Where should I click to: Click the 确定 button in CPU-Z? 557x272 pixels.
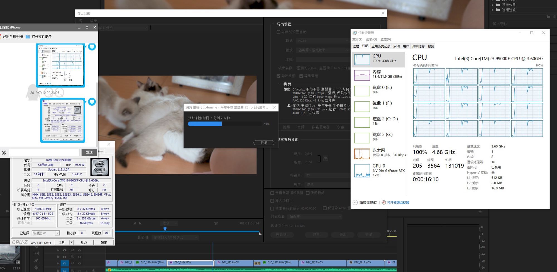[104, 242]
